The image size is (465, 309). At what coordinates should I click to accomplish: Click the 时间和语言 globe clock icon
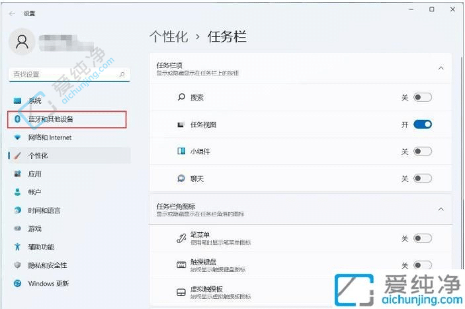tap(17, 210)
